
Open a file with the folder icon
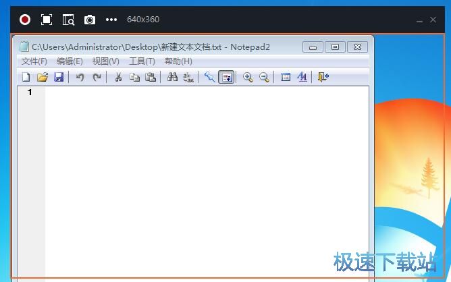point(43,77)
